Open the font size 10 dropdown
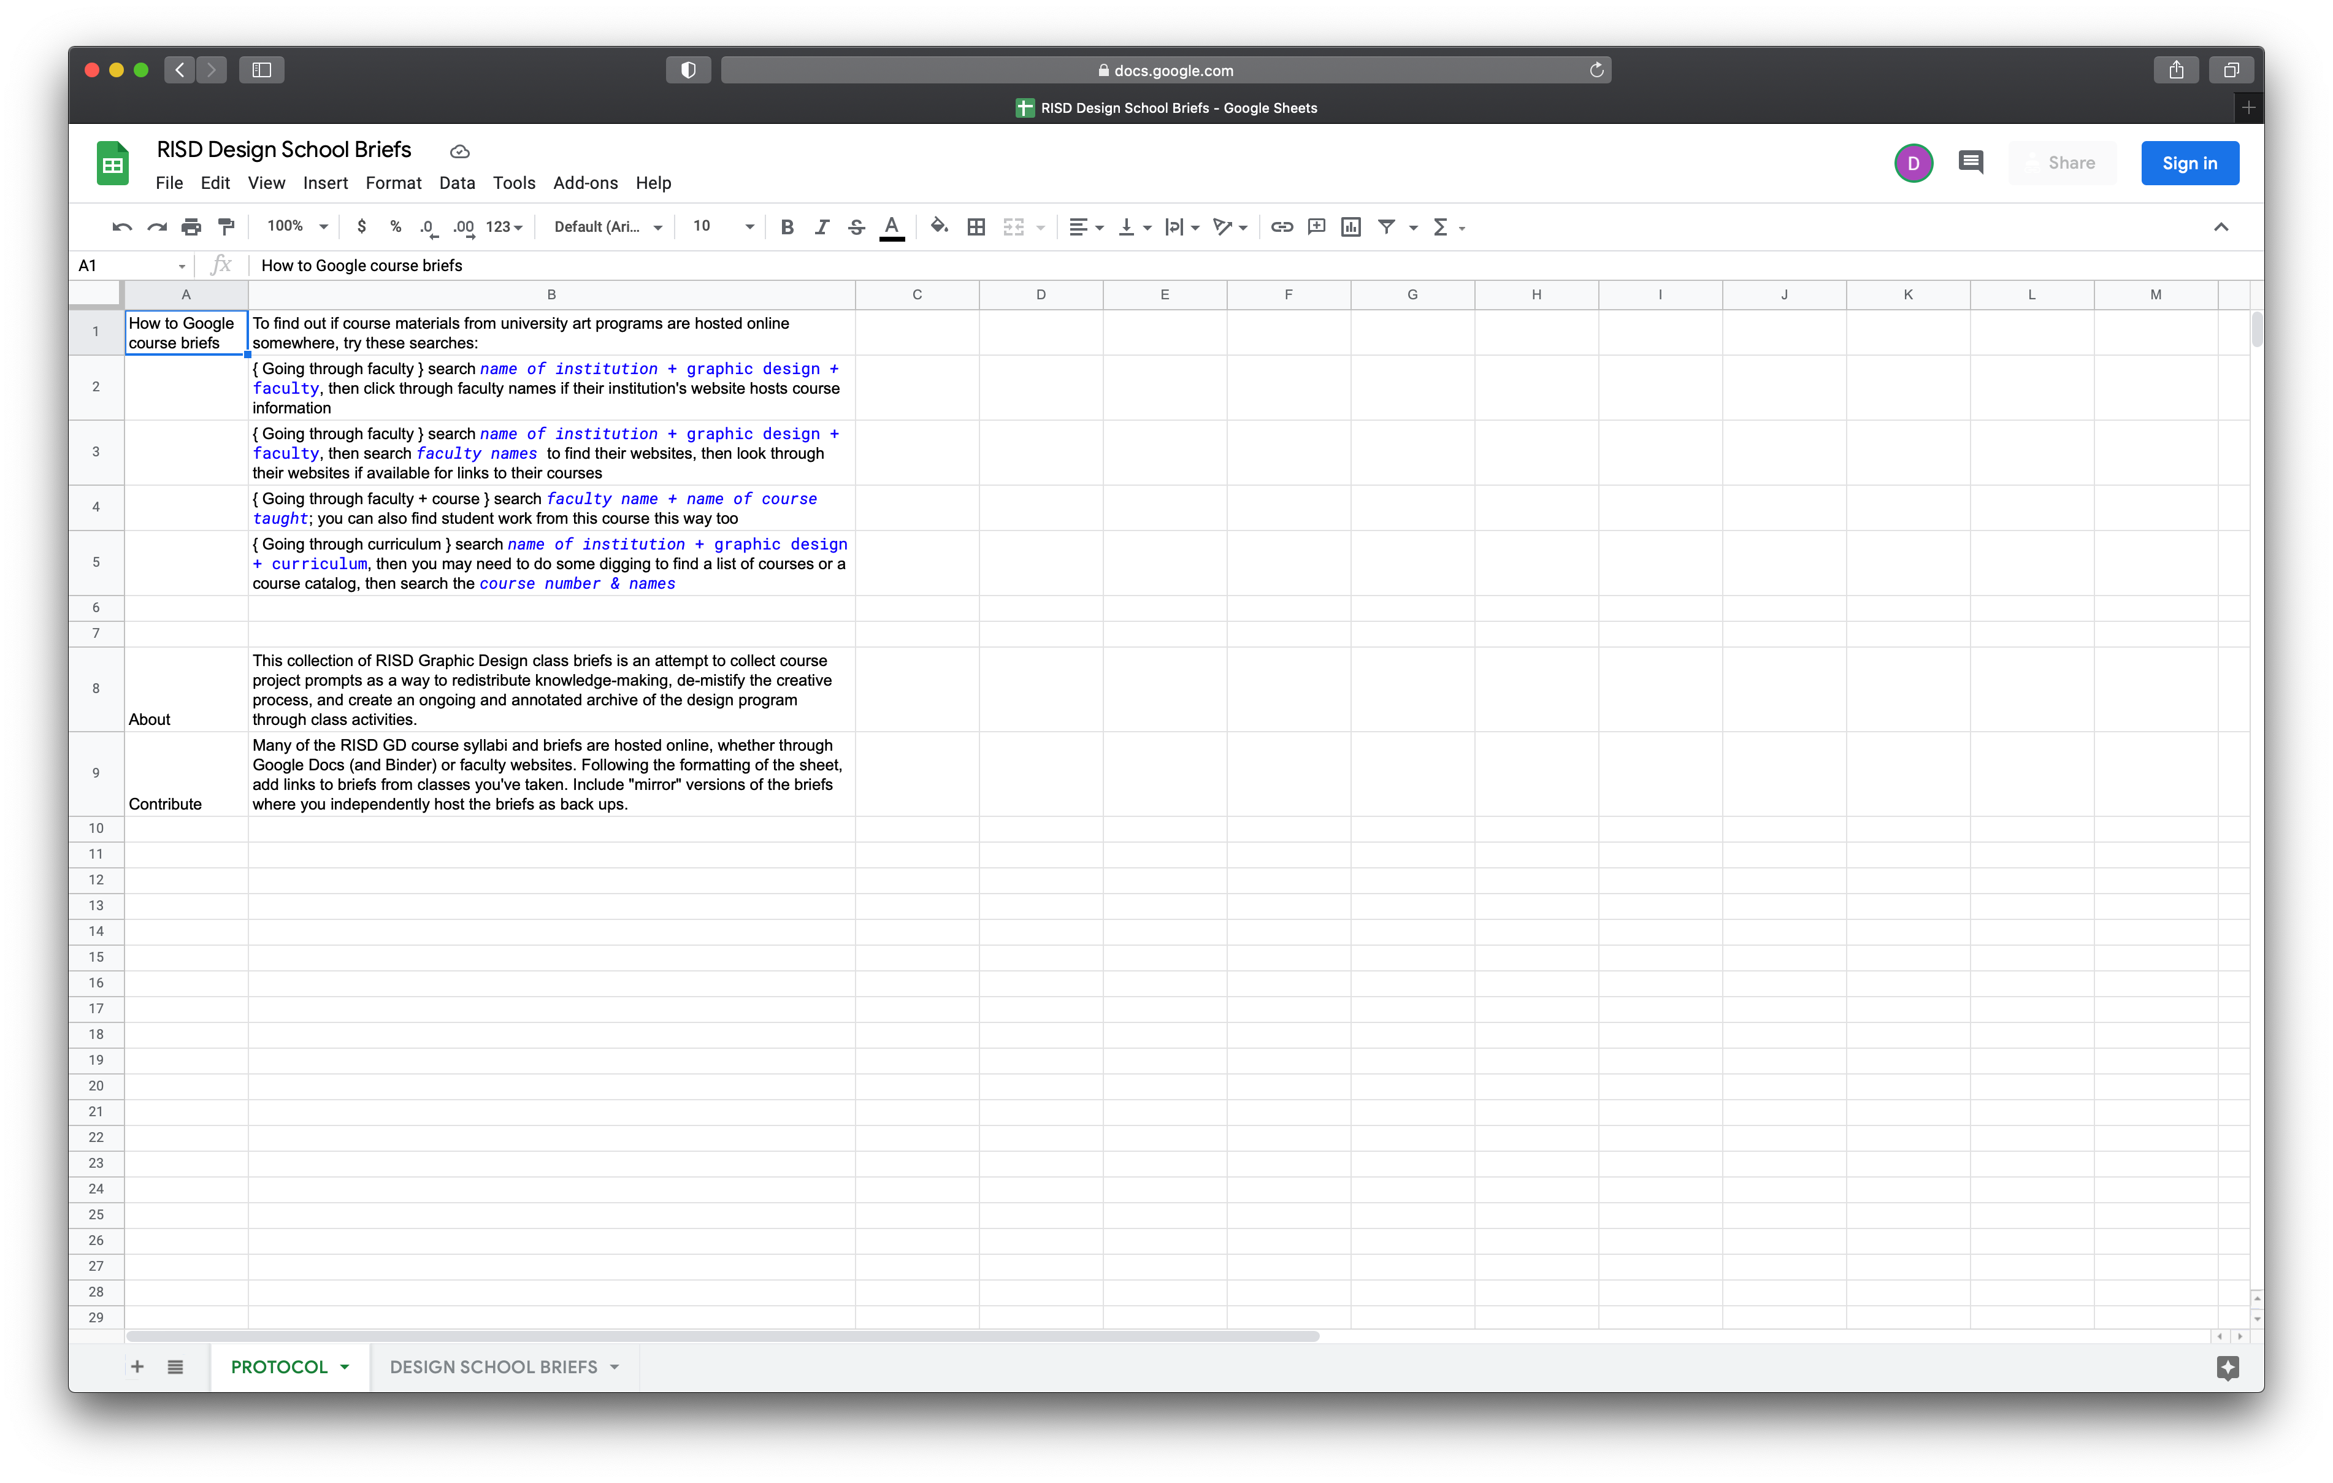Viewport: 2333px width, 1483px height. pos(722,227)
